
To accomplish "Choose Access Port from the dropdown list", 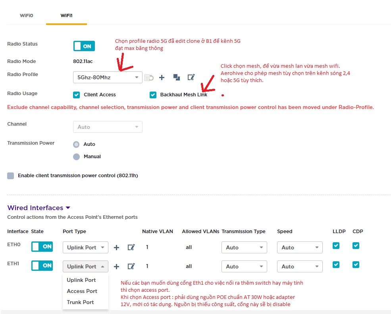I will [x=82, y=291].
